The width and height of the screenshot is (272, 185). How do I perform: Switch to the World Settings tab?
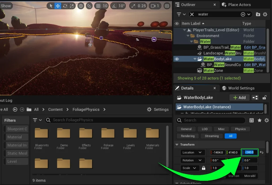[238, 88]
